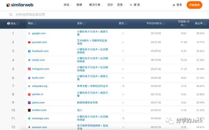Click the YouTube red favicon icon
This screenshot has height=130, width=209.
coord(29,42)
